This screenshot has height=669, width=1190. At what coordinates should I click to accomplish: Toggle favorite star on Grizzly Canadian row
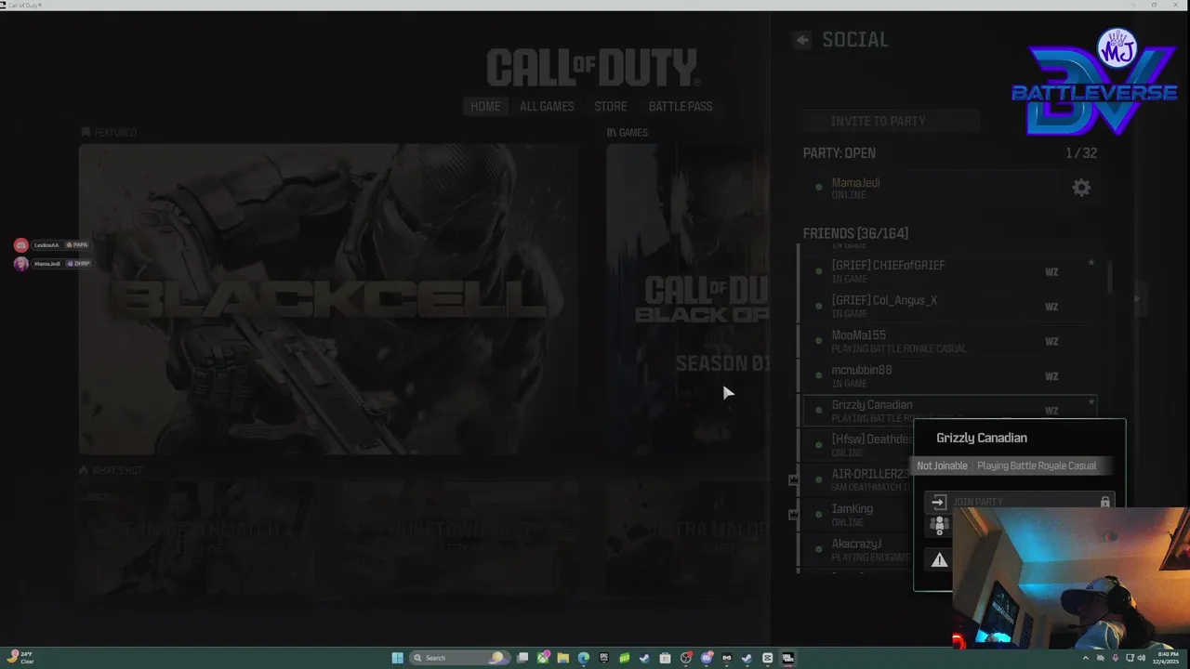(x=1091, y=401)
